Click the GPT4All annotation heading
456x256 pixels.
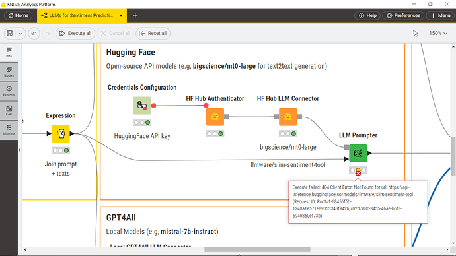coord(121,218)
